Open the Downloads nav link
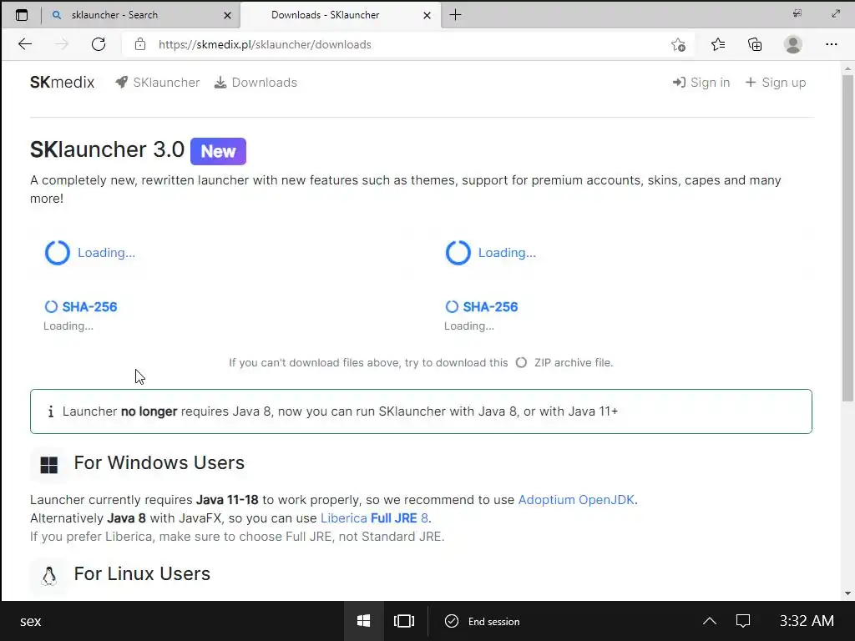 (255, 83)
